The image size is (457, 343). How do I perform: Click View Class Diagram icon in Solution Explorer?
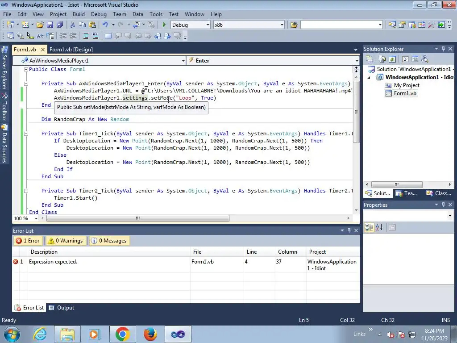[x=425, y=59]
